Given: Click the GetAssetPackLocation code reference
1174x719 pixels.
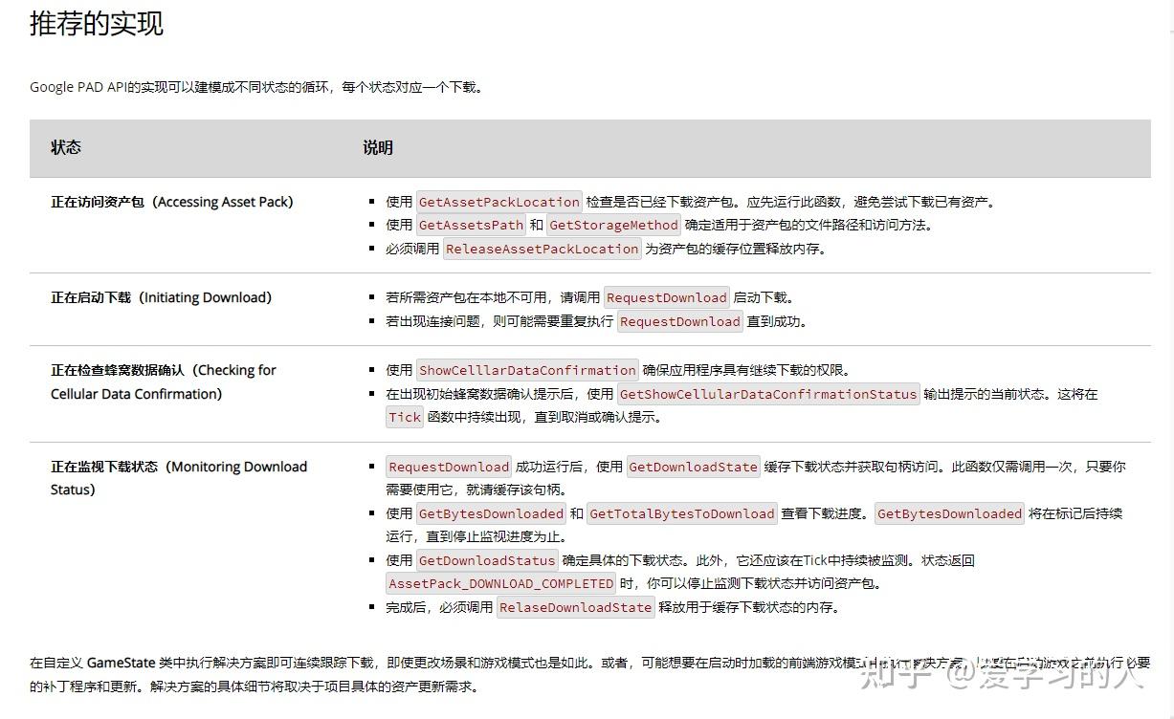Looking at the screenshot, I should point(498,202).
